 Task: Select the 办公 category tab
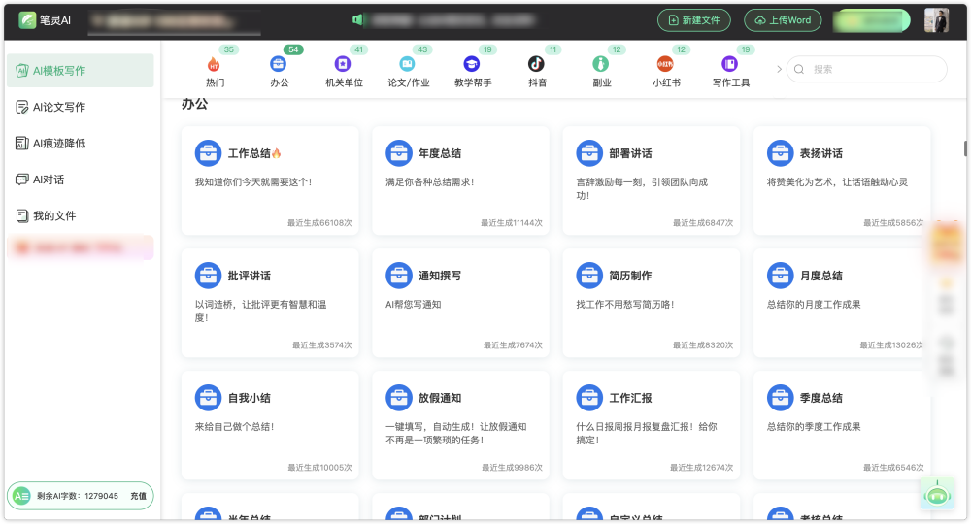280,71
